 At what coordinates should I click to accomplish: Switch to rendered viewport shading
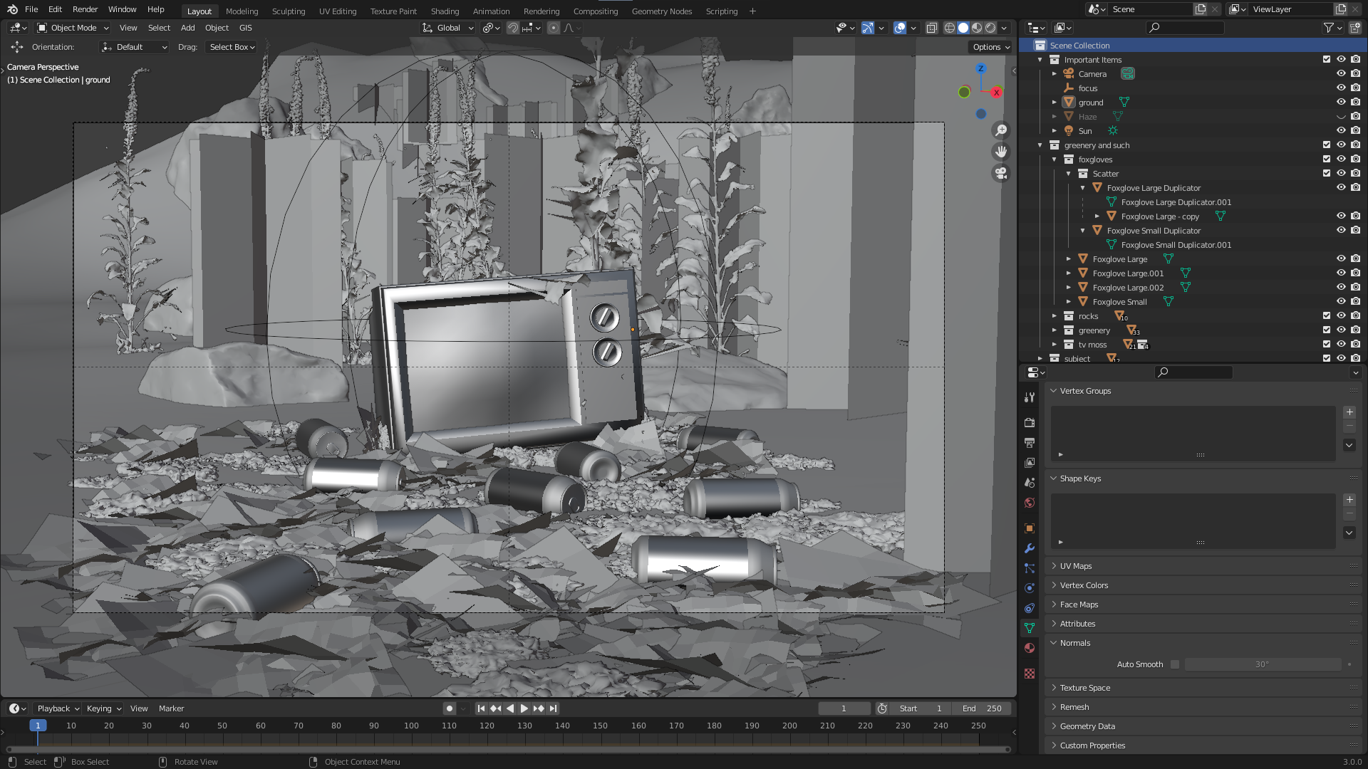[990, 28]
